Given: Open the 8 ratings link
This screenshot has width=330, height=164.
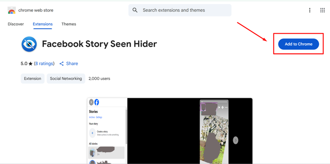Looking at the screenshot, I should click(x=45, y=64).
